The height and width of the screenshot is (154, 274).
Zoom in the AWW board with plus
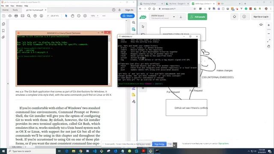point(268,25)
